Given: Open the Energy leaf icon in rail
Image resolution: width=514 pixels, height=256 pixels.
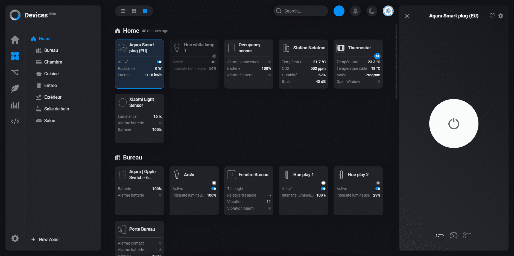Looking at the screenshot, I should (x=15, y=89).
